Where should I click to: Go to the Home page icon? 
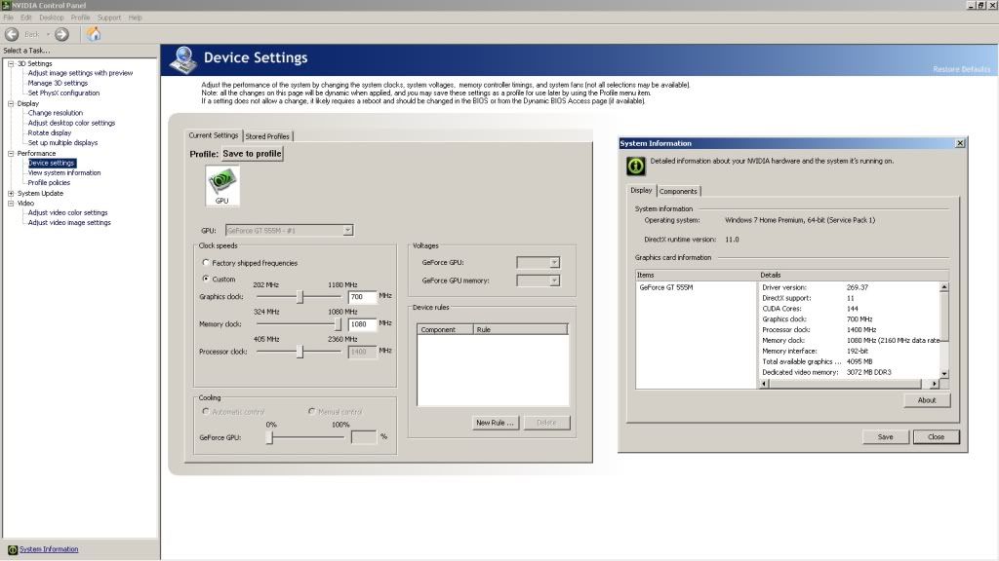coord(94,34)
